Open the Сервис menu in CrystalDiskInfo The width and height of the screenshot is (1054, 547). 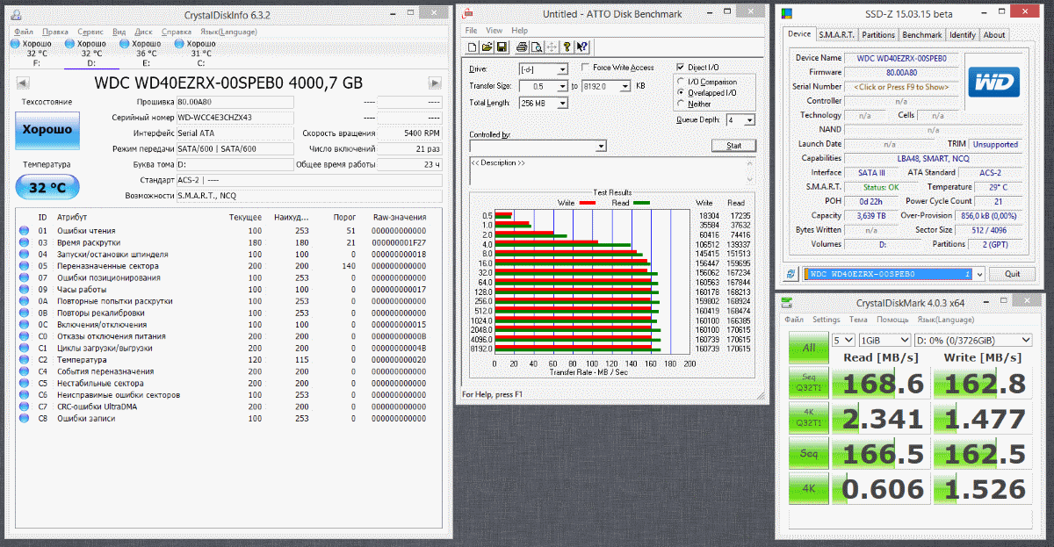(x=90, y=31)
